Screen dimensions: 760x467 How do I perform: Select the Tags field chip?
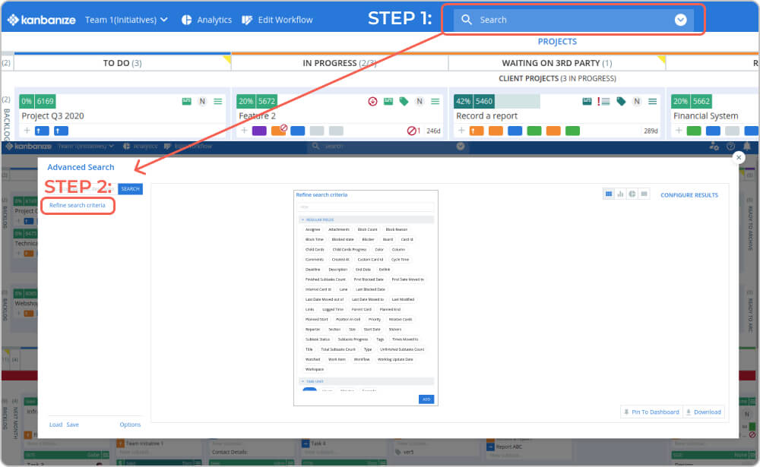(x=380, y=339)
